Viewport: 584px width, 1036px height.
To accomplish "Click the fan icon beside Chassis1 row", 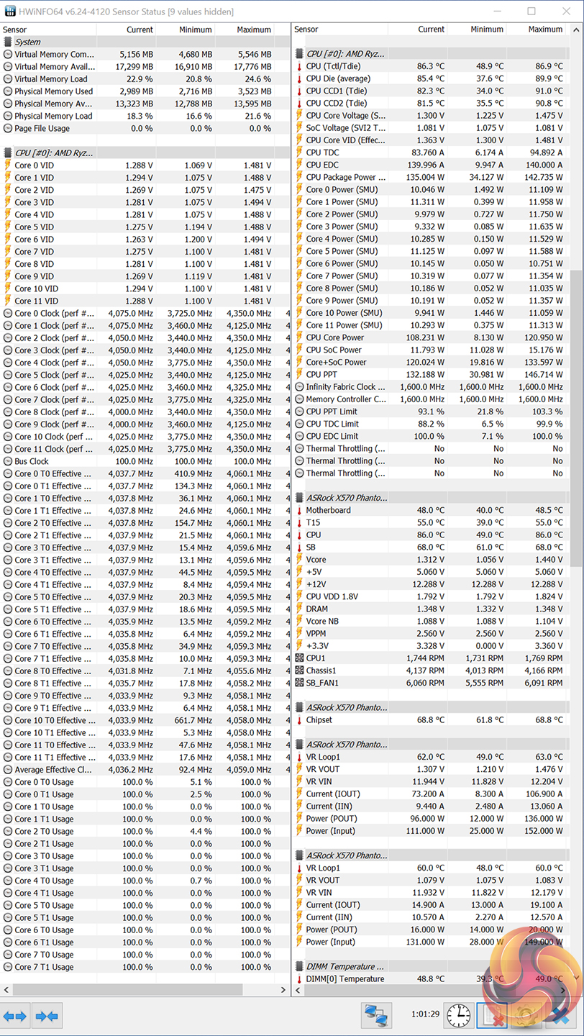I will pos(299,671).
